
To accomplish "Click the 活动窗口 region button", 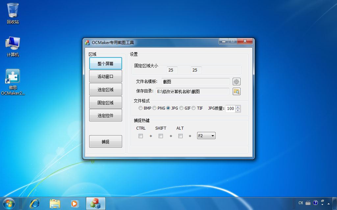I will pos(106,76).
